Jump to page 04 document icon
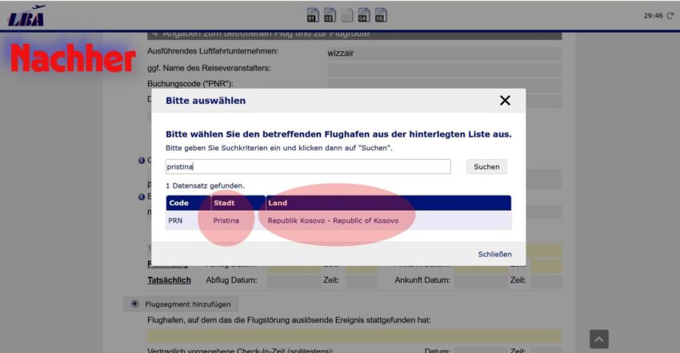Image resolution: width=680 pixels, height=353 pixels. click(x=364, y=14)
